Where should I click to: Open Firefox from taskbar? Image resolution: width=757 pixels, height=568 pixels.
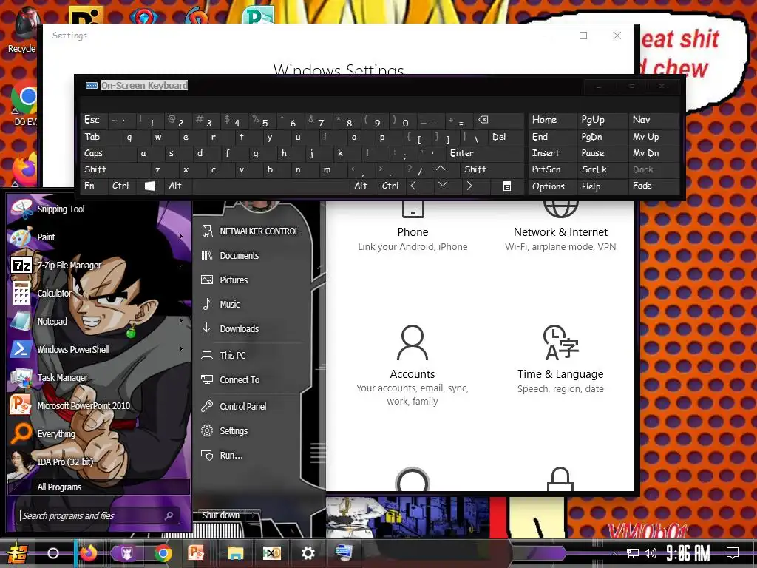coord(88,553)
